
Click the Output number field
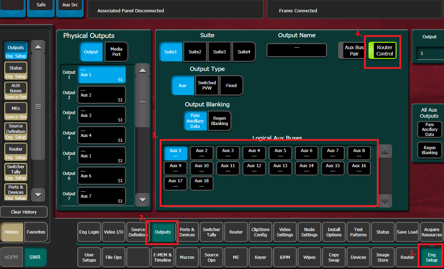(x=430, y=53)
